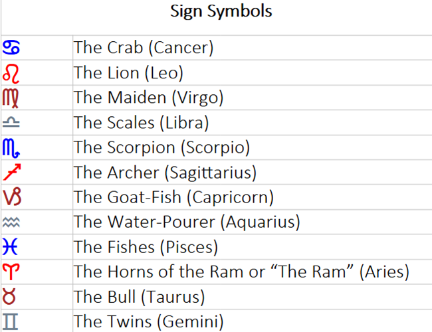This screenshot has height=332, width=432.
Task: Select the blue Pisces fishes glyph
Action: coord(11,247)
